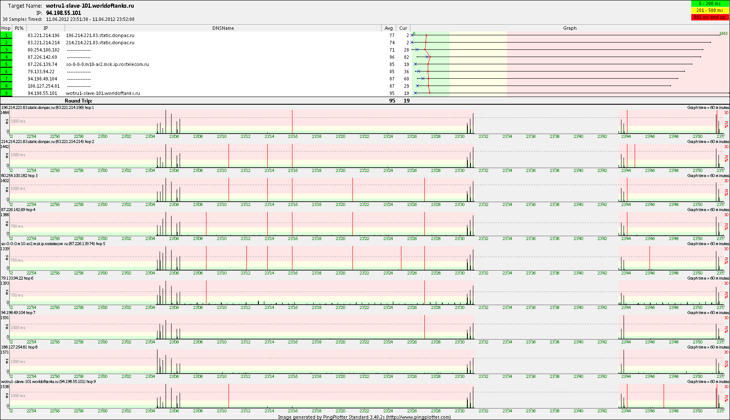Click the green 0 - 200 ms legend swatch
730x420 pixels.
click(x=710, y=4)
